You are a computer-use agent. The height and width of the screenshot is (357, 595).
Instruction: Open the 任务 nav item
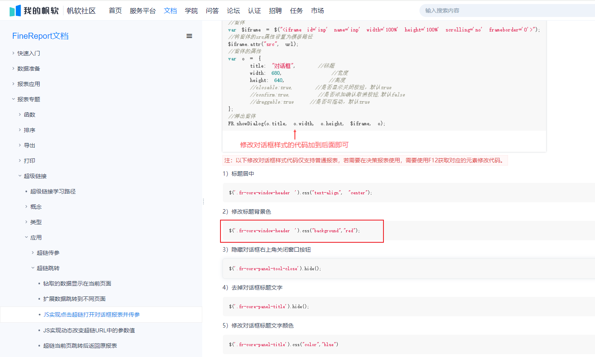(296, 10)
